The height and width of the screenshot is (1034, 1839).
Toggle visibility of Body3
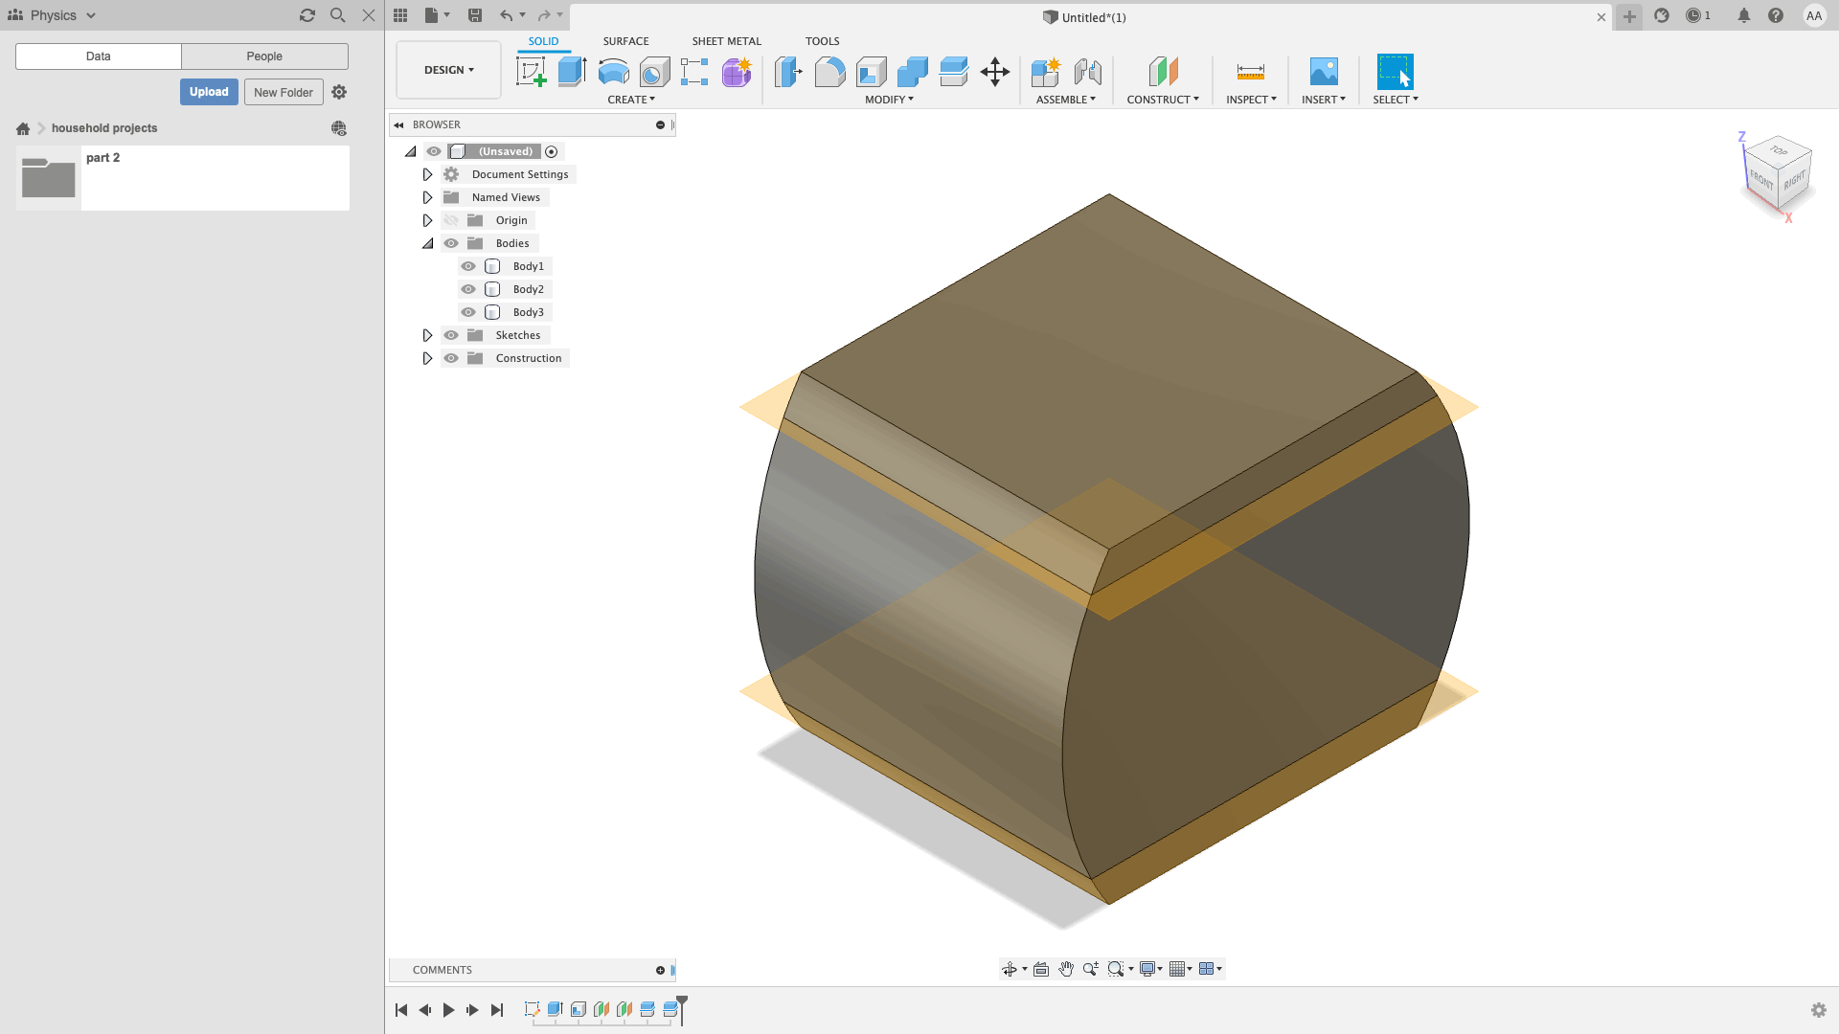coord(468,312)
